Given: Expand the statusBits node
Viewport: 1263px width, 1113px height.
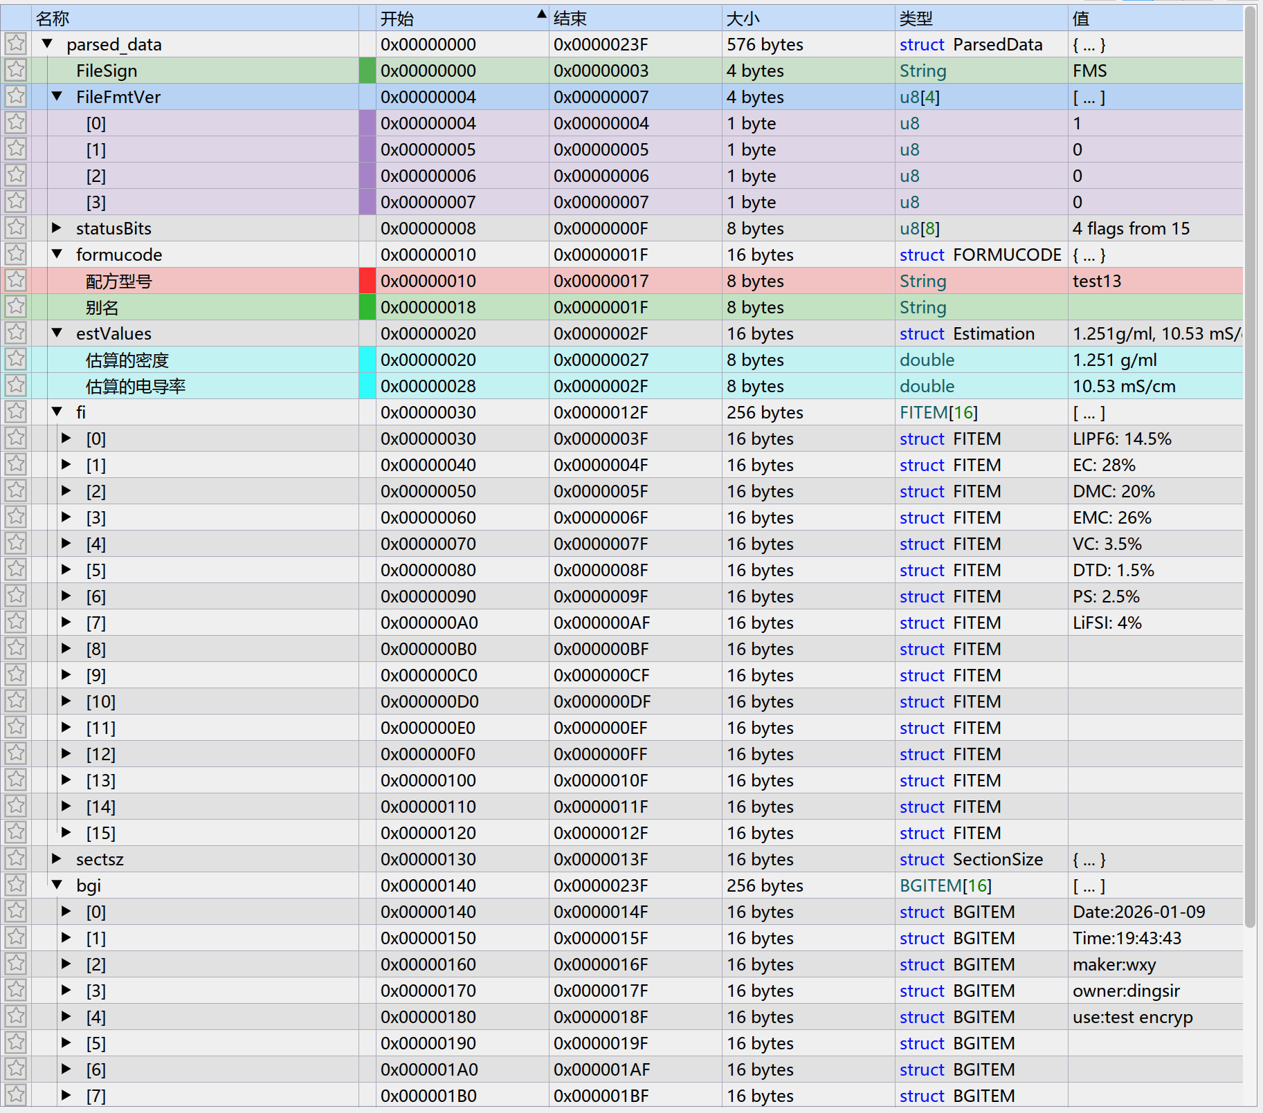Looking at the screenshot, I should click(57, 228).
